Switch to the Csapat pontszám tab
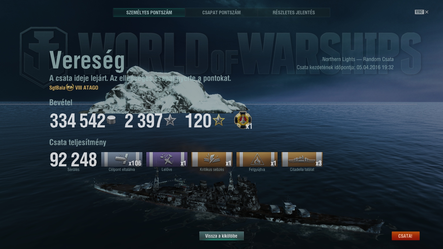Viewport: 443px width, 249px height. (x=221, y=13)
